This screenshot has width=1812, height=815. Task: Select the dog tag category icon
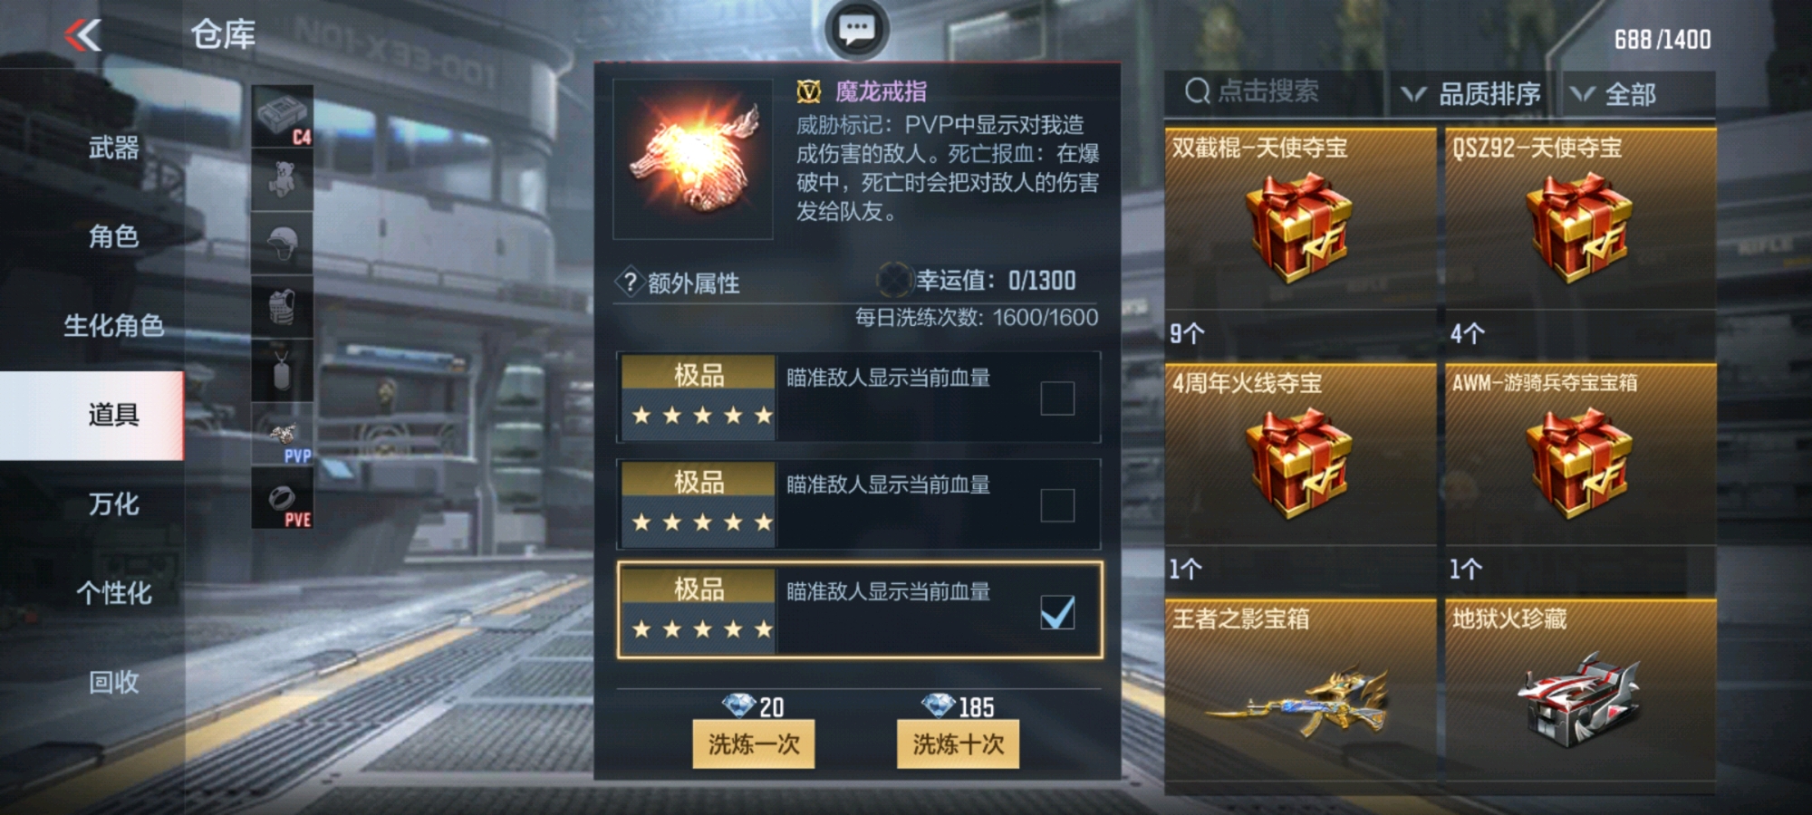point(283,370)
